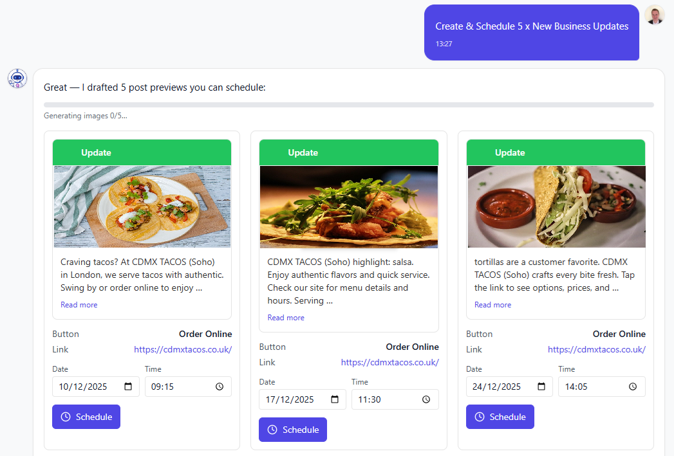
Task: Open the cdmxtacos.co.uk link on the third card
Action: click(597, 349)
